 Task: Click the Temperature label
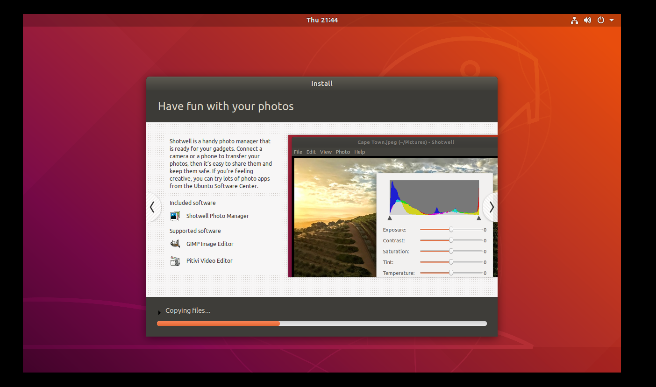click(x=399, y=273)
